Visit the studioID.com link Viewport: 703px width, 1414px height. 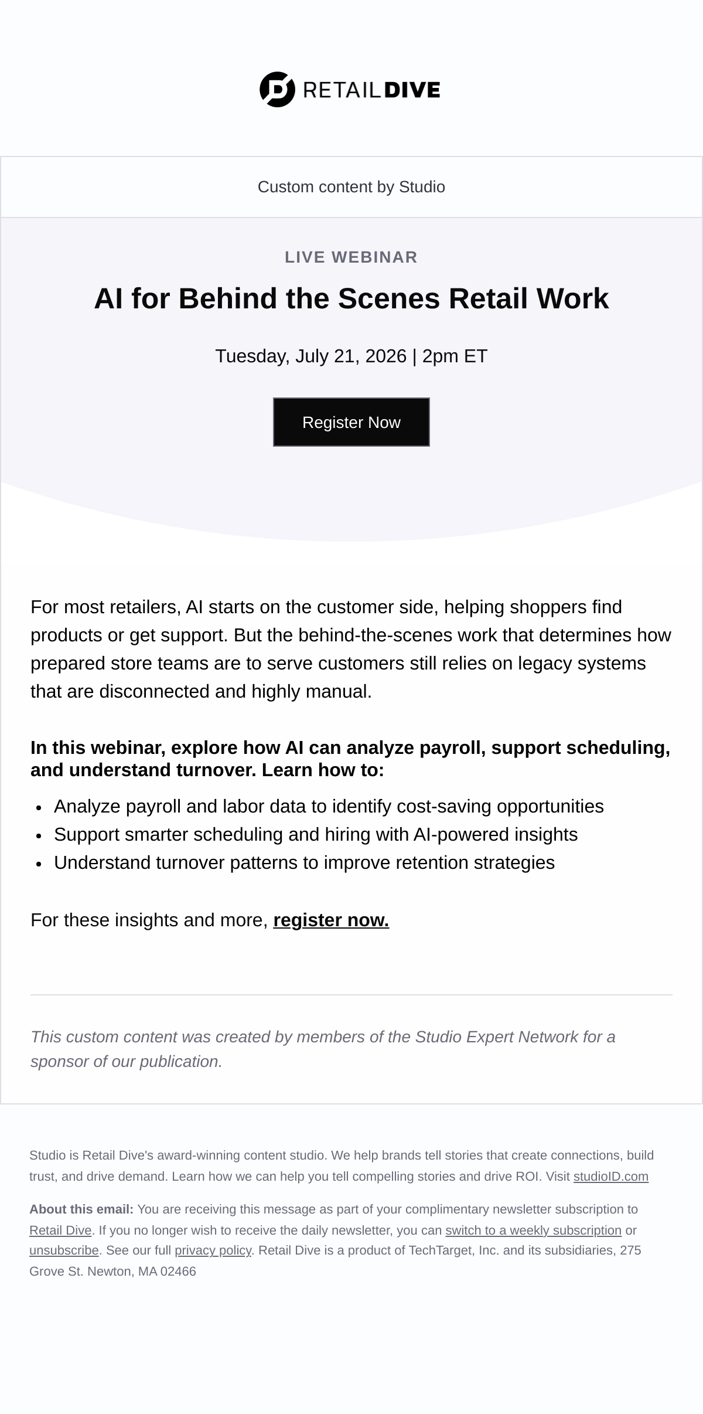tap(611, 1176)
